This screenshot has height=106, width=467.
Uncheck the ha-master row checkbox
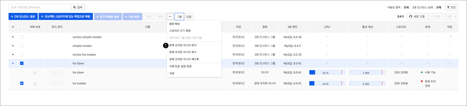[x=22, y=83]
